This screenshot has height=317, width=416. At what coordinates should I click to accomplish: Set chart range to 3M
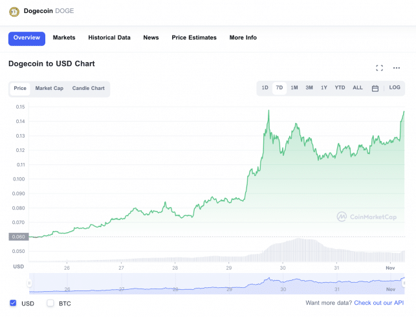(309, 87)
